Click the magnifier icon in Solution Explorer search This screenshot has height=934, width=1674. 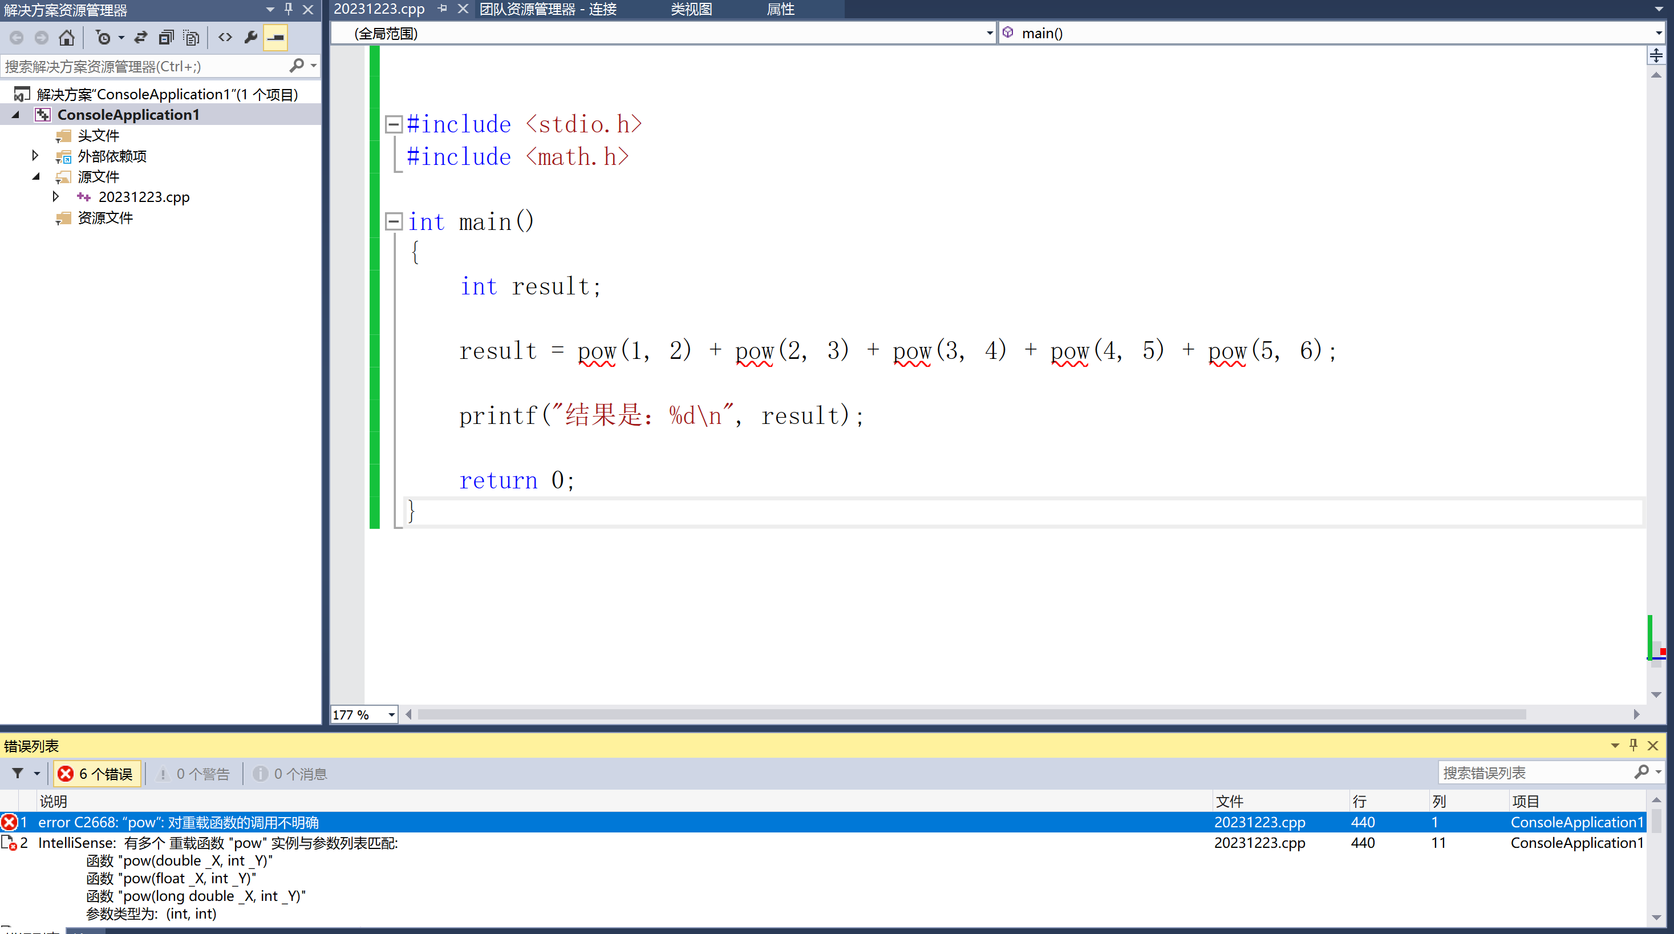pos(297,66)
